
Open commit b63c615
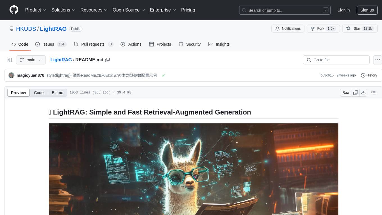coord(327,75)
